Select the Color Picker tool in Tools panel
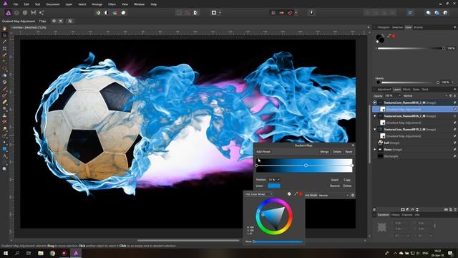Screen dimensions: 458x258 point(4,42)
